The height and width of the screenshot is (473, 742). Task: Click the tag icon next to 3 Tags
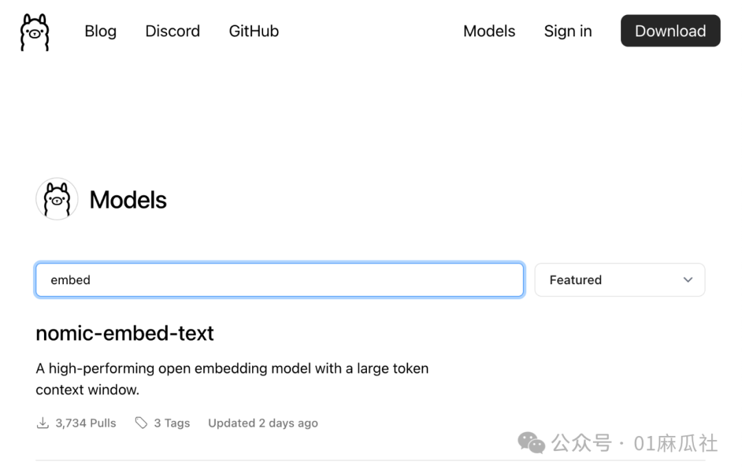click(142, 423)
